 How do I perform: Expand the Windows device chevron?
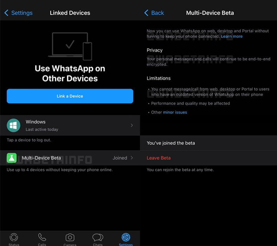(x=132, y=125)
